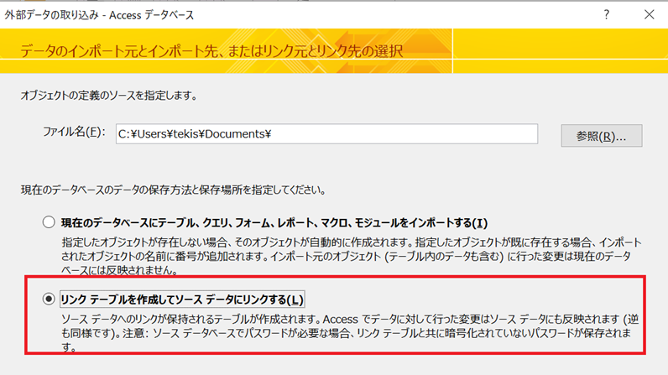
Task: Click the 参照(R)... browse button
Action: click(x=601, y=135)
